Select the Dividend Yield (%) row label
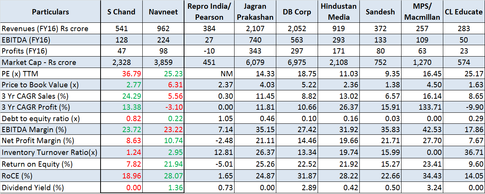485x194 pixels. (33, 187)
